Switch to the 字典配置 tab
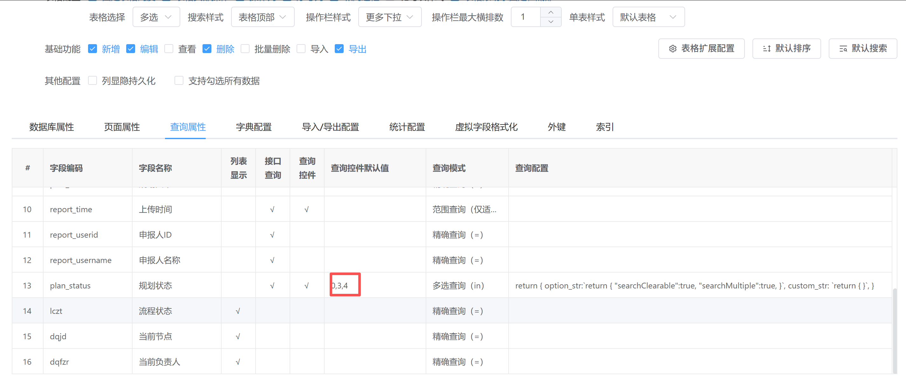906x385 pixels. click(x=254, y=127)
